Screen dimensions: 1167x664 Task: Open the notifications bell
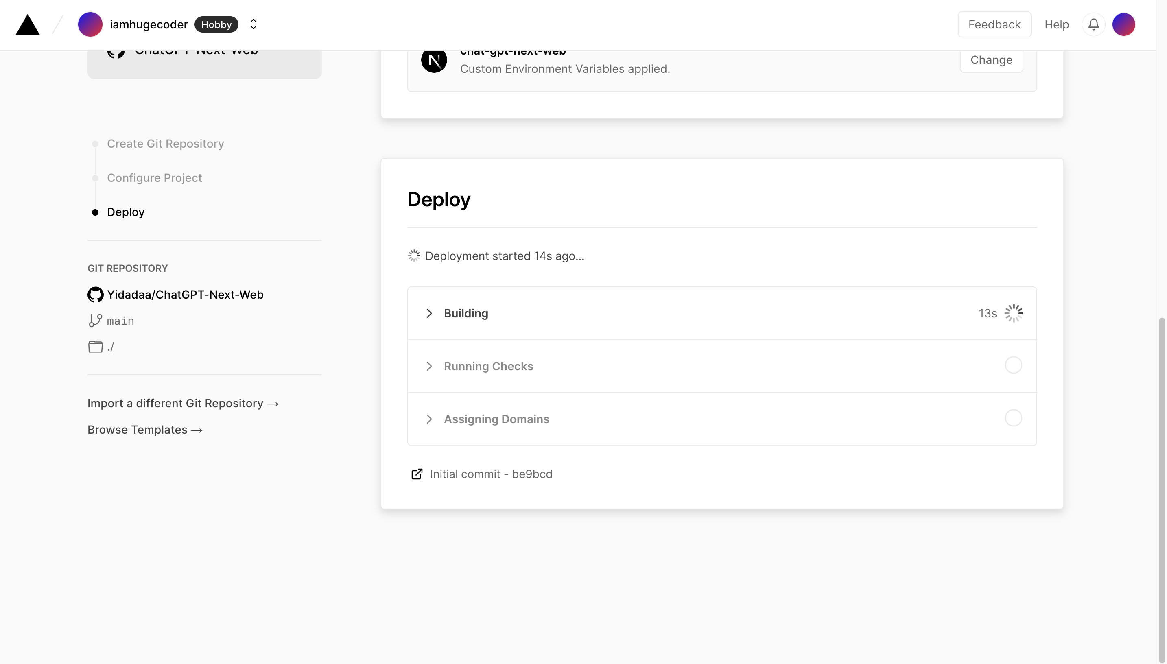(1093, 25)
